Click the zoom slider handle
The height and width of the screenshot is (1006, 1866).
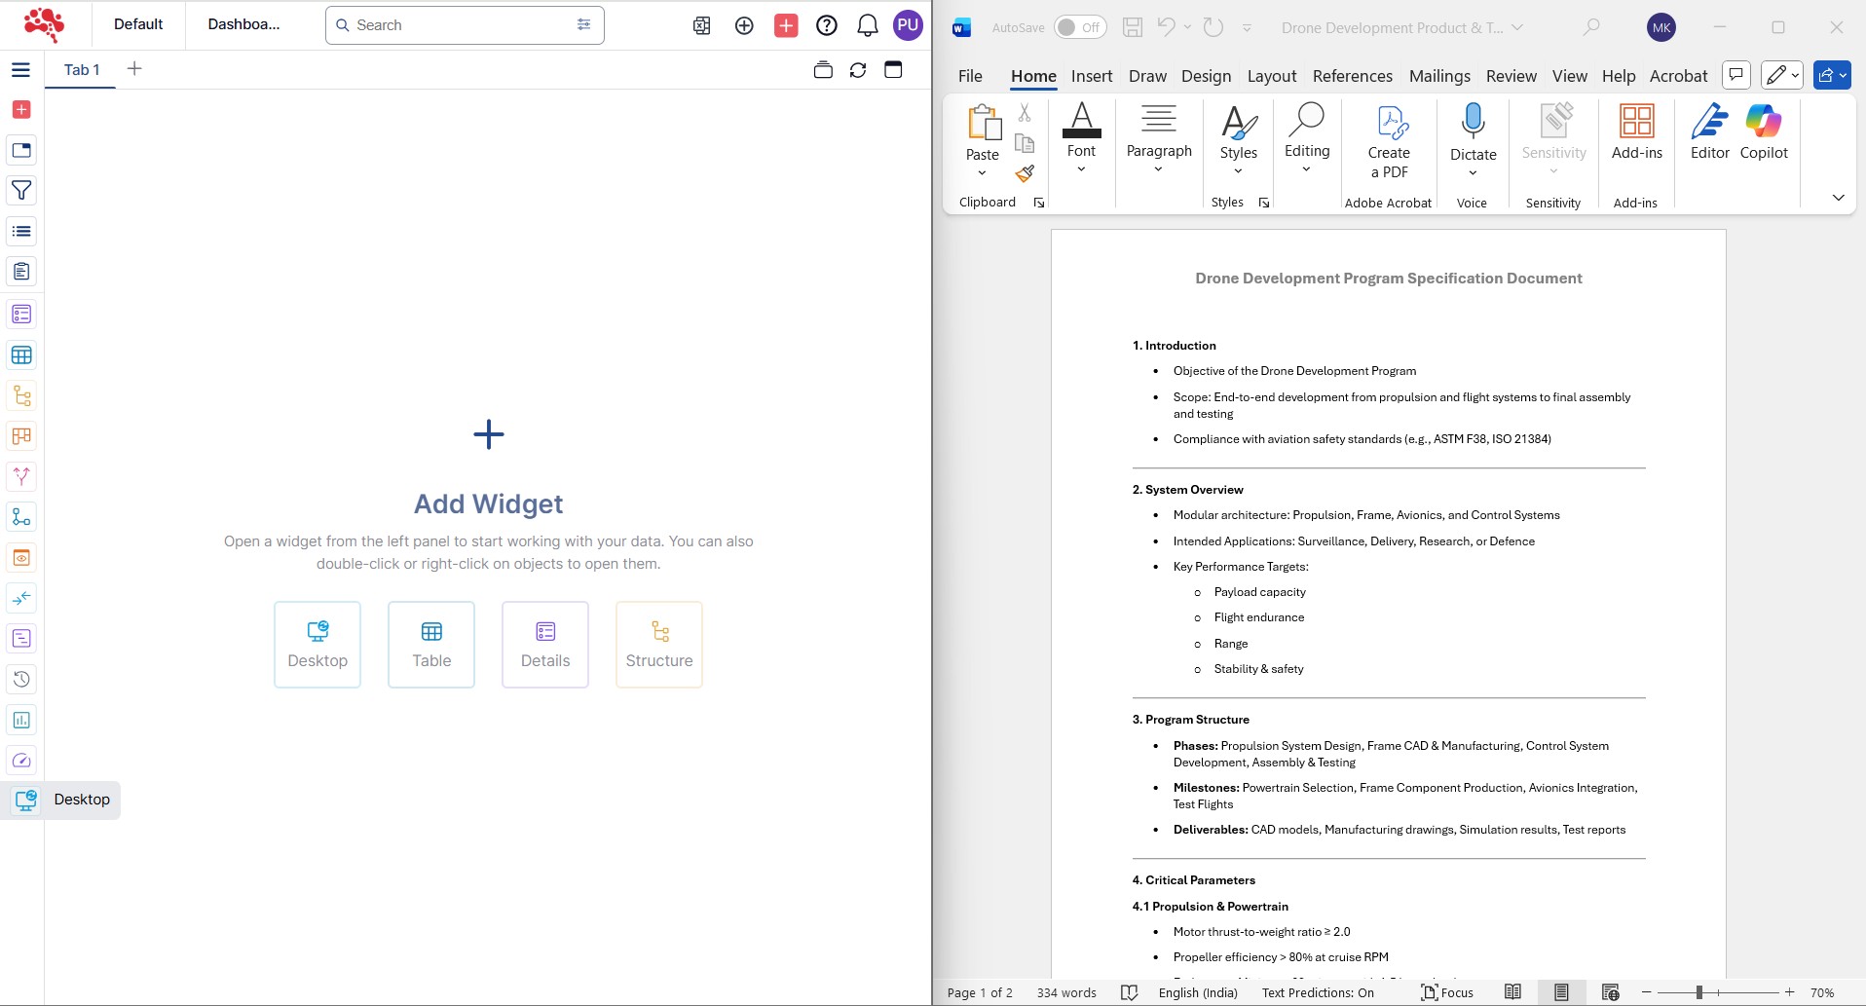point(1698,992)
